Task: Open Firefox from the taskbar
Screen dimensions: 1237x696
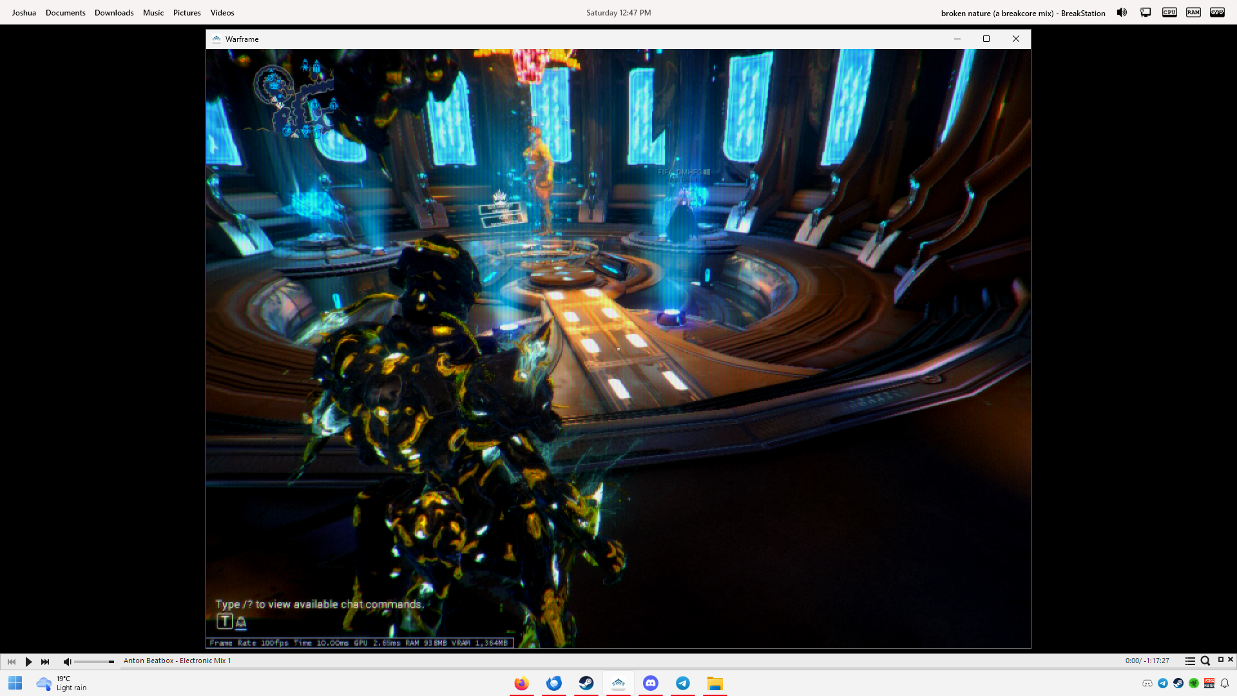Action: coord(522,683)
